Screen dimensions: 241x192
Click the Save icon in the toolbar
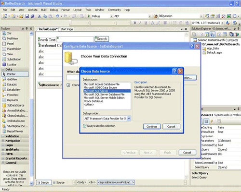tap(27, 16)
